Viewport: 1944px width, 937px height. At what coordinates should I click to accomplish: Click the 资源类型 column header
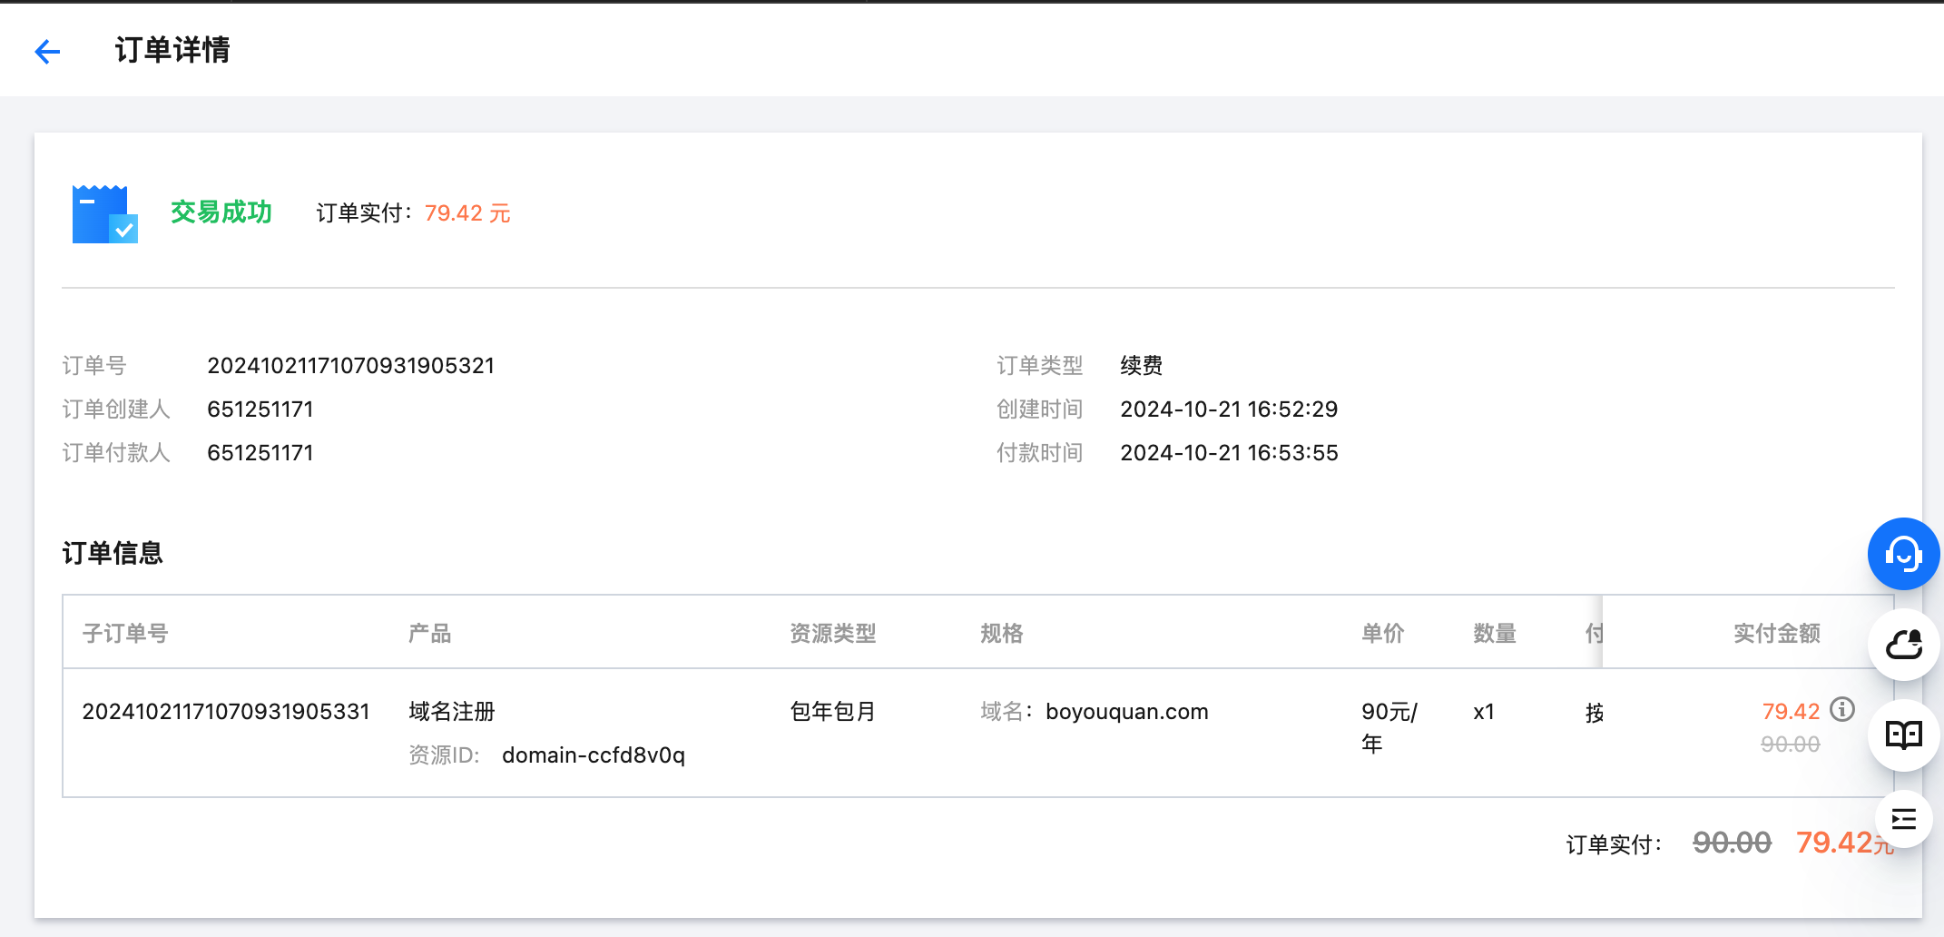832,633
